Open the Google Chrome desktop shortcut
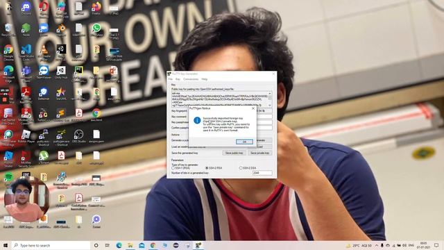This screenshot has height=250, width=444. point(8,53)
